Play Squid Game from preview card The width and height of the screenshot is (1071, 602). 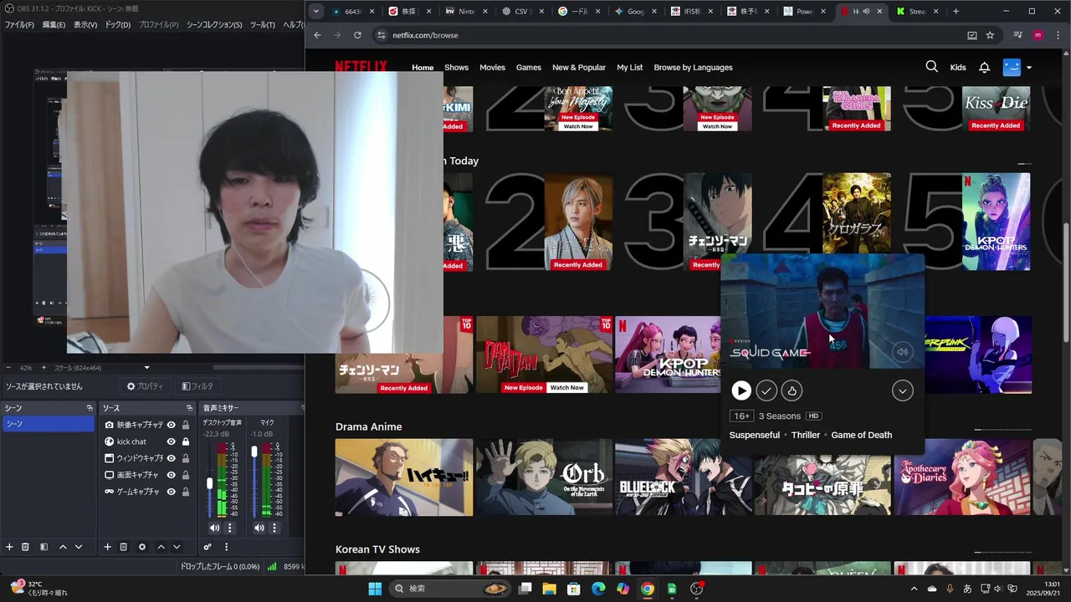(741, 390)
